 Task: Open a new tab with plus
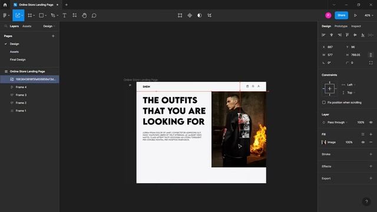point(67,5)
